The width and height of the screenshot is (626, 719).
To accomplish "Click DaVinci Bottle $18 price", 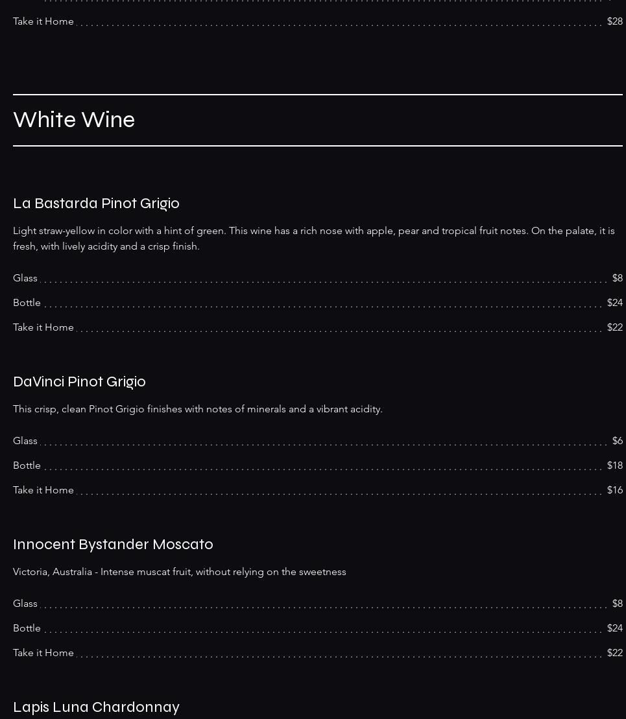I will [614, 466].
